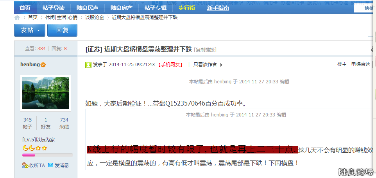Click the 收听TA follow icon
Image resolution: width=376 pixels, height=178 pixels.
25,165
